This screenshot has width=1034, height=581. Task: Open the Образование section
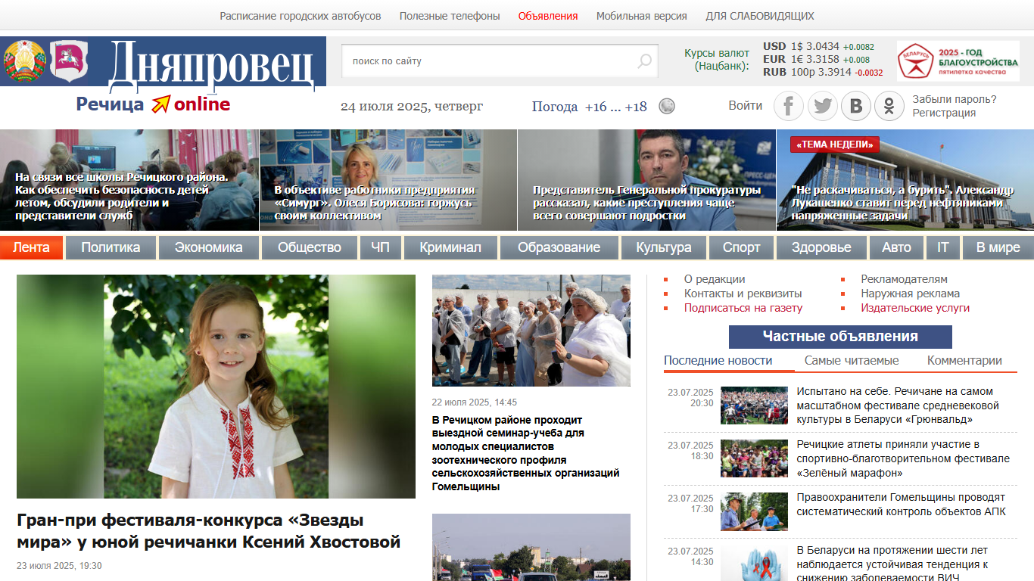[x=559, y=247]
